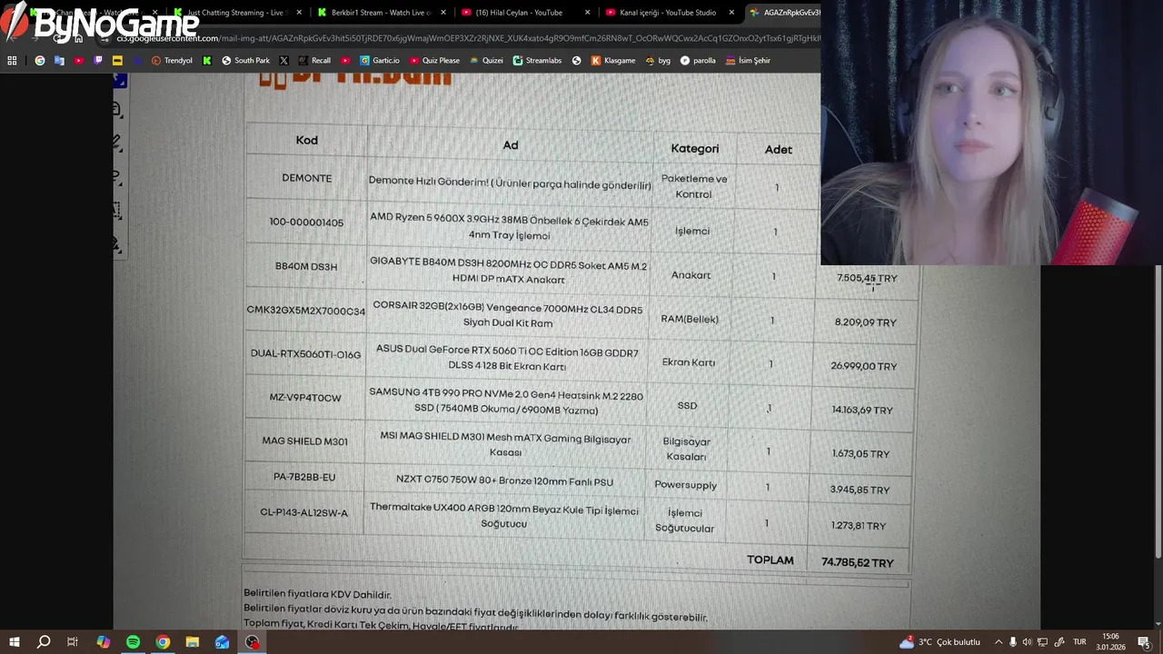Open the İsim Şehir bookmark
1163x654 pixels.
pos(748,61)
